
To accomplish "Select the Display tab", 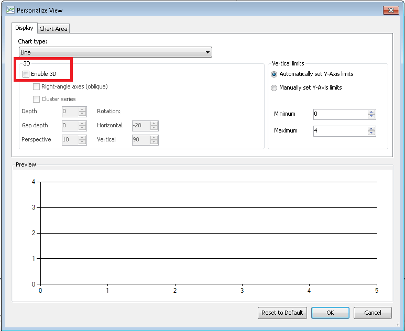I will click(x=24, y=28).
